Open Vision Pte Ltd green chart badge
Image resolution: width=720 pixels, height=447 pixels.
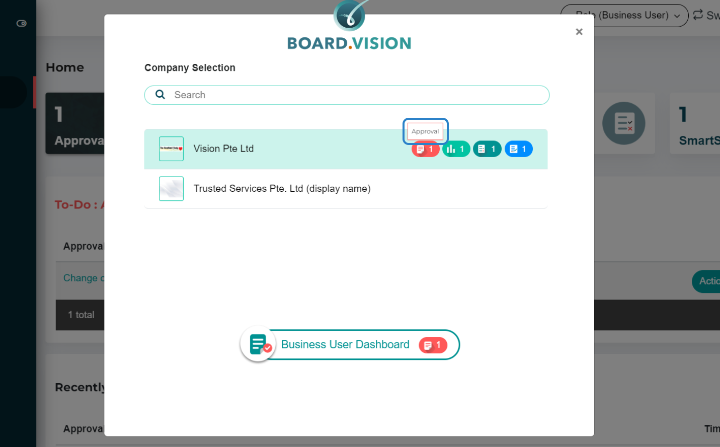click(456, 149)
